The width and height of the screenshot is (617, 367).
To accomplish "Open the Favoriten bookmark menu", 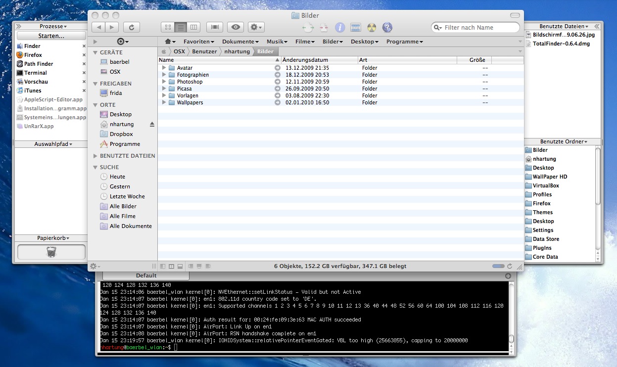I will (x=199, y=42).
